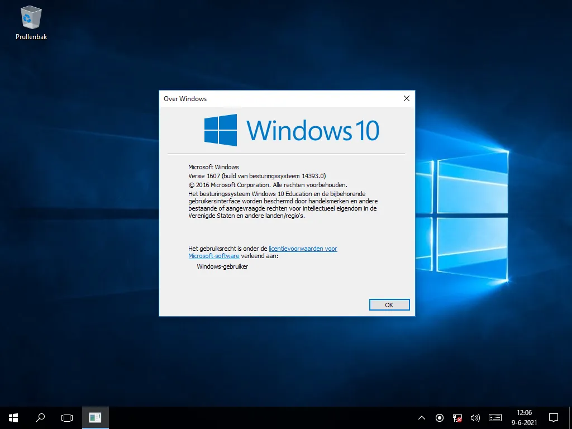Click OK in Over Windows dialog
Screen dimensions: 572x429
[389, 304]
